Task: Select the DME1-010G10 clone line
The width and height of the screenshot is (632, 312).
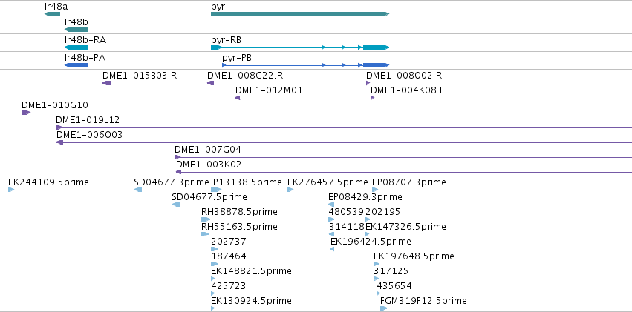Action: pyautogui.click(x=327, y=113)
